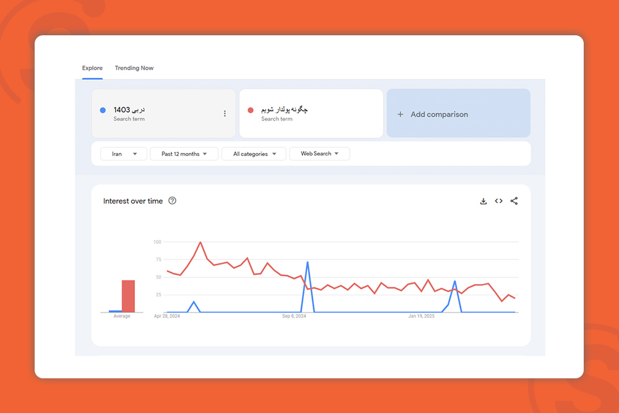Viewport: 619px width, 413px height.
Task: Download the Interest over time CSV
Action: pos(483,201)
